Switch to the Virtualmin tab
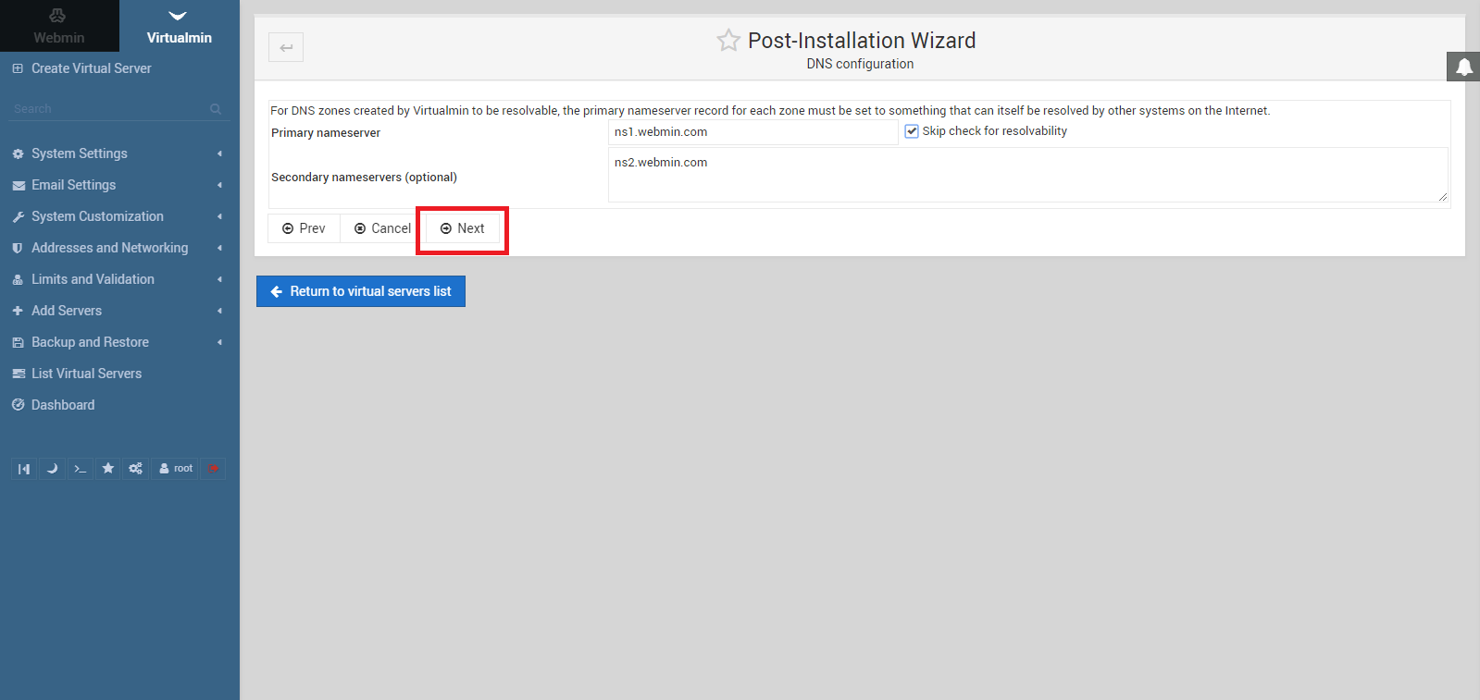Image resolution: width=1480 pixels, height=700 pixels. (x=180, y=26)
